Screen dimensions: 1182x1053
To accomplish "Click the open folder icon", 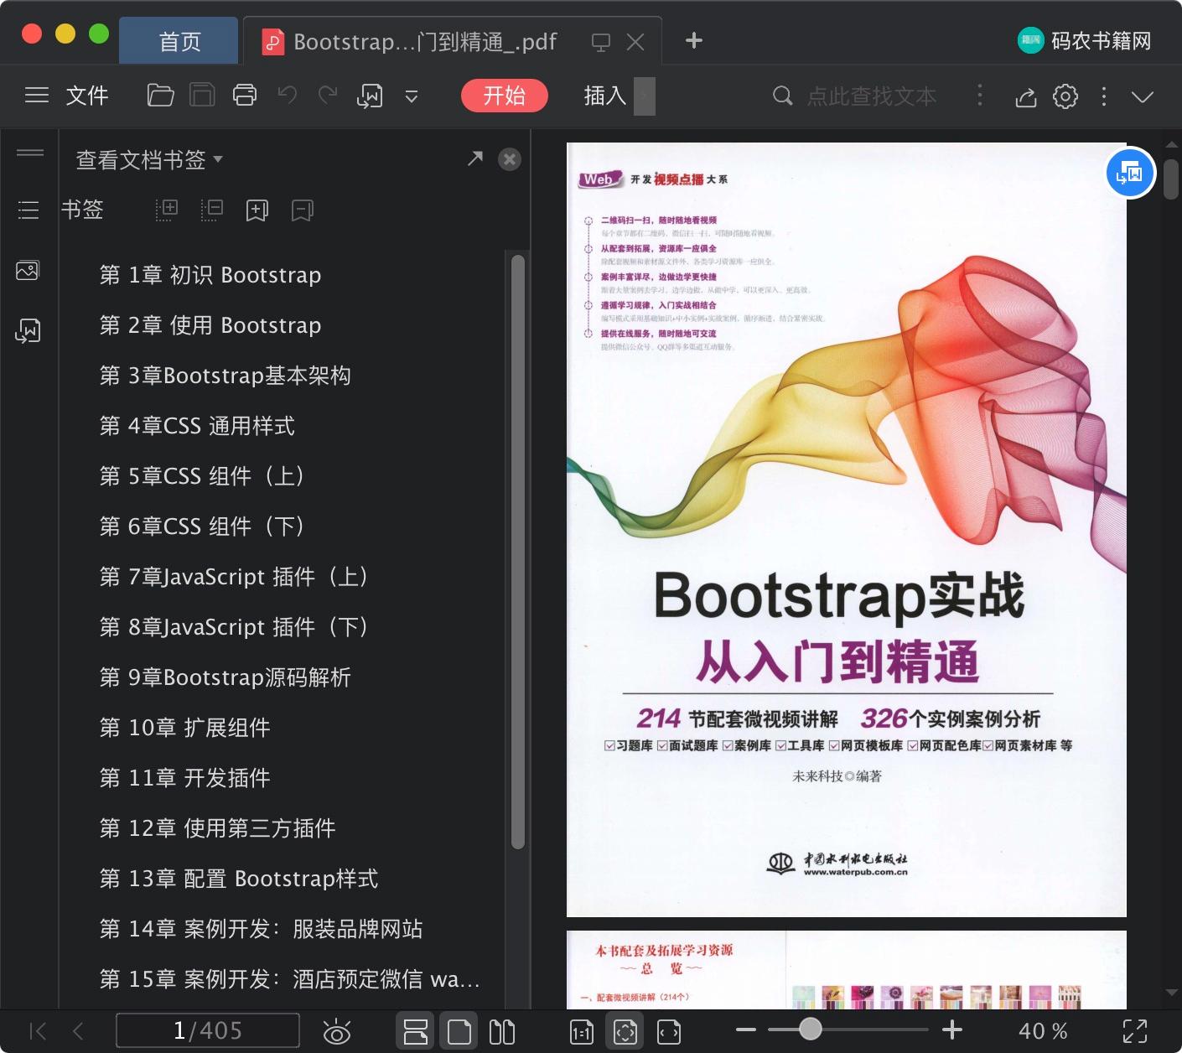I will pyautogui.click(x=160, y=96).
